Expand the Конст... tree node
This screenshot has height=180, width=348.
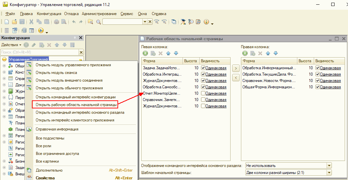pyautogui.click(x=4, y=72)
